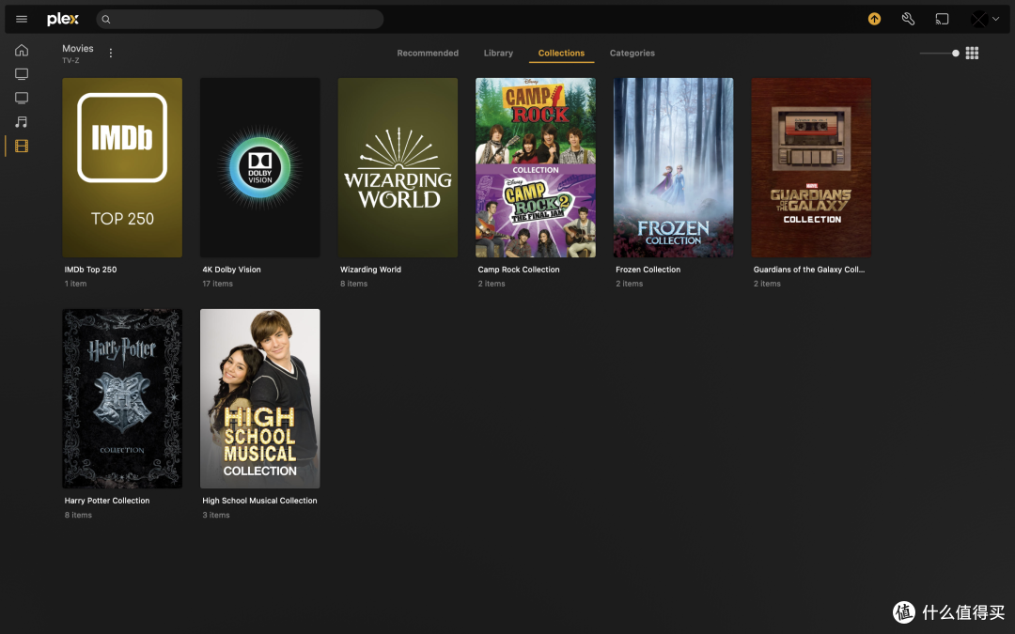Open the Wizarding World poster
This screenshot has width=1015, height=634.
(398, 167)
